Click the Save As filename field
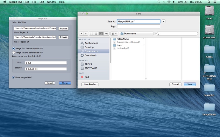 coord(139,21)
